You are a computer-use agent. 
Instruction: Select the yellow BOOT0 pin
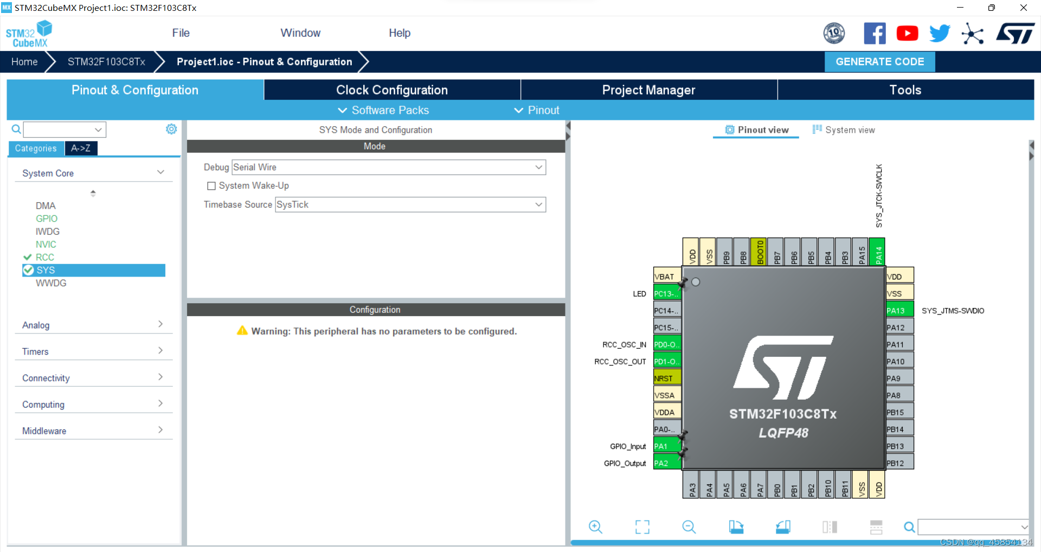(x=759, y=252)
